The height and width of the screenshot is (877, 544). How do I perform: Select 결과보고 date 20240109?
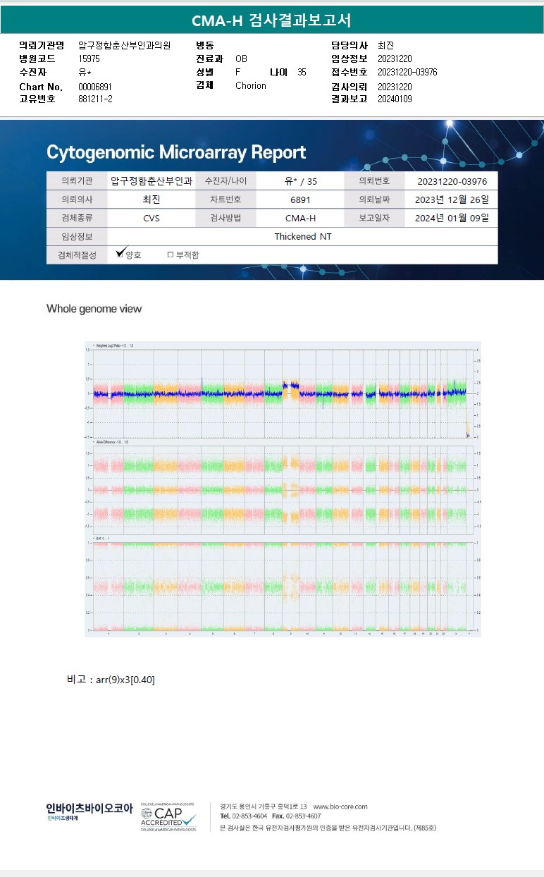click(x=395, y=99)
